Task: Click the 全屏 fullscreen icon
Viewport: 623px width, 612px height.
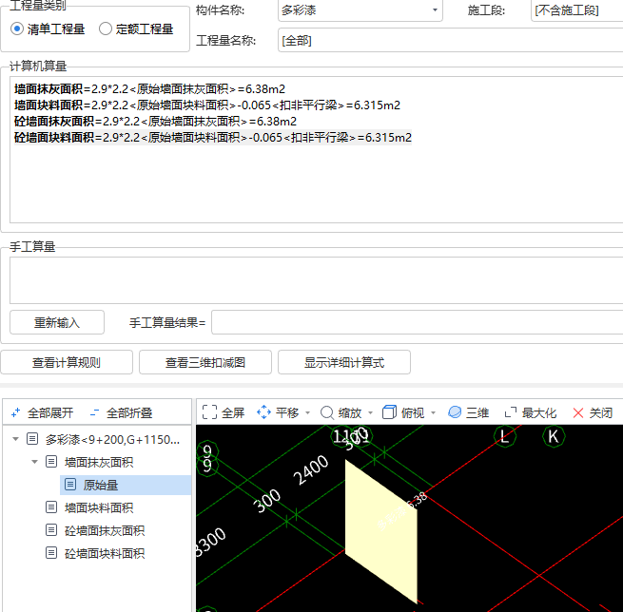Action: point(209,412)
